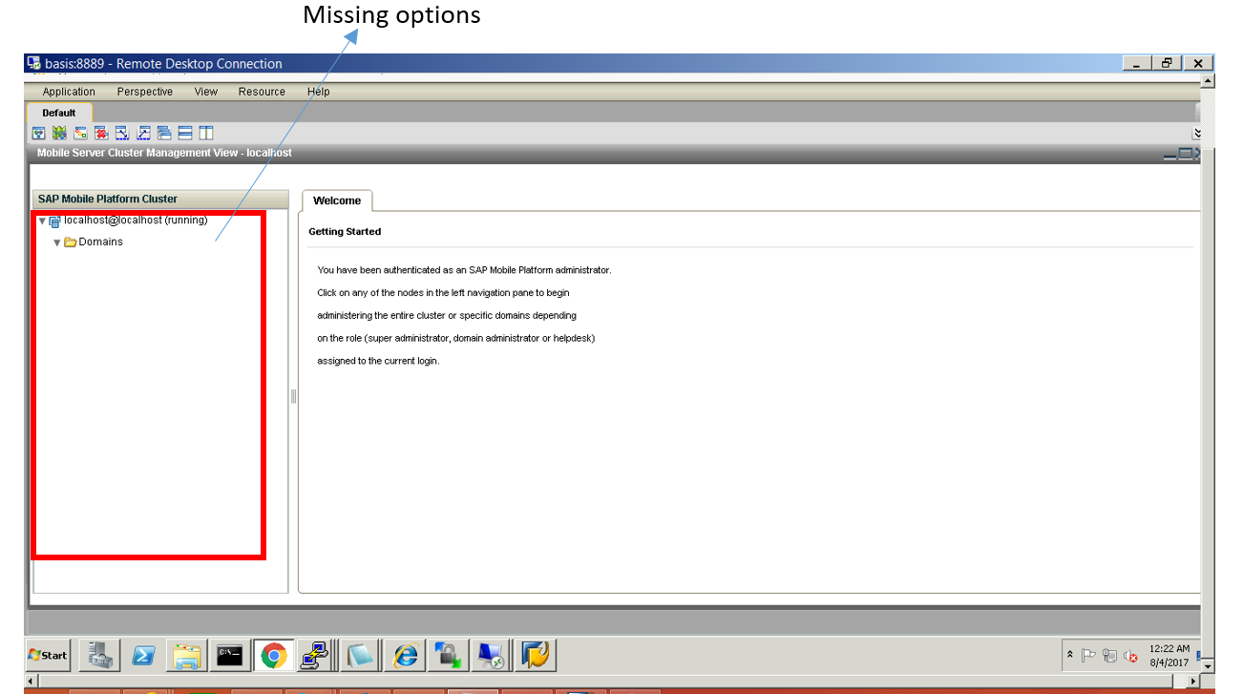The height and width of the screenshot is (694, 1243).
Task: Open the glass window taskbar icon
Action: pyautogui.click(x=363, y=655)
